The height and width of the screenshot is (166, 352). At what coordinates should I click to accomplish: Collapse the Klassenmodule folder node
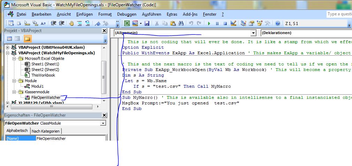click(x=14, y=92)
